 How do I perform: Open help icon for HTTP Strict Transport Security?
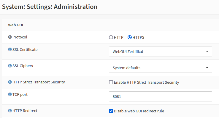coord(10,82)
